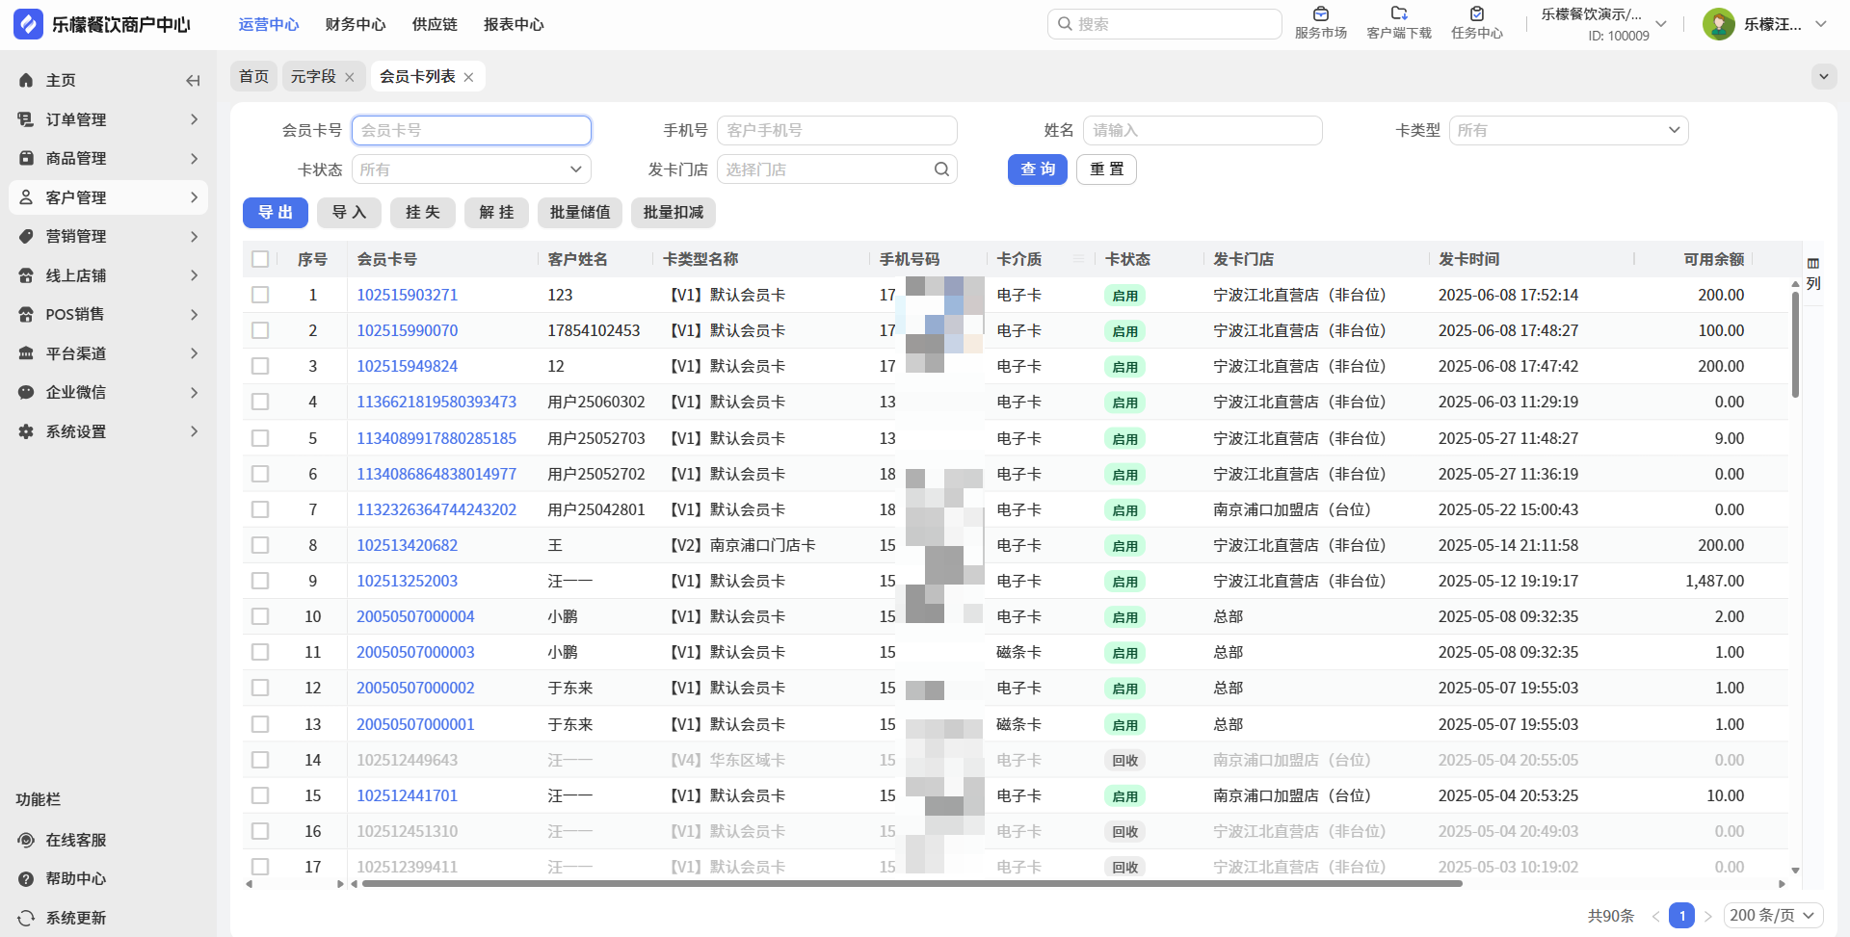Open 任务中心 clipboard icon
The width and height of the screenshot is (1850, 937).
point(1477,13)
